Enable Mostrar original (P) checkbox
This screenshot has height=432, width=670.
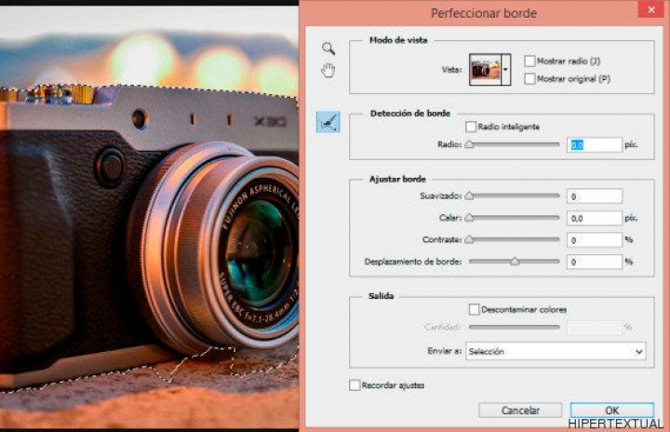point(529,79)
